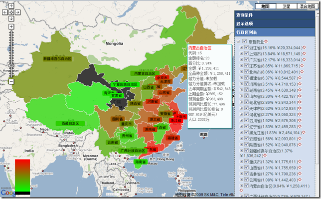This screenshot has width=321, height=199.
Task: Zoom out with the minus button
Action: [x=11, y=82]
